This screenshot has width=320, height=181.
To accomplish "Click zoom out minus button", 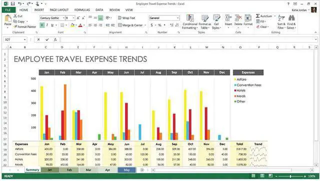I will [x=276, y=176].
